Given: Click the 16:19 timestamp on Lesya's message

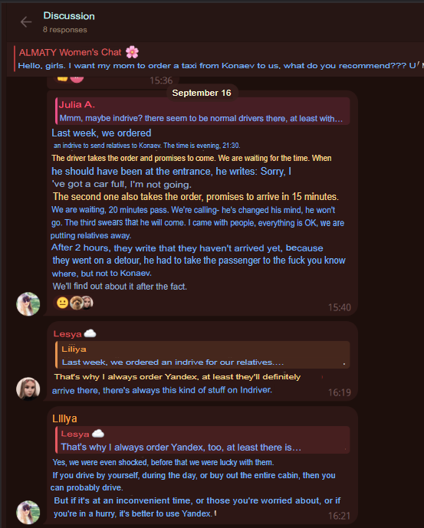Looking at the screenshot, I should click(x=340, y=392).
